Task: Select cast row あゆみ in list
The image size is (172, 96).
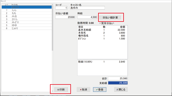Action: point(27,7)
